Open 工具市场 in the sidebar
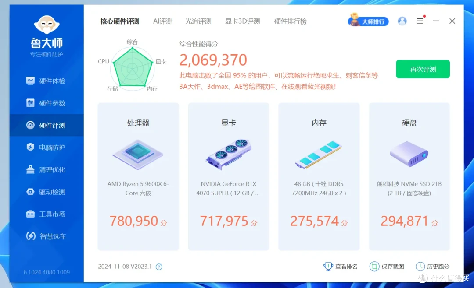This screenshot has width=474, height=288. tap(47, 214)
